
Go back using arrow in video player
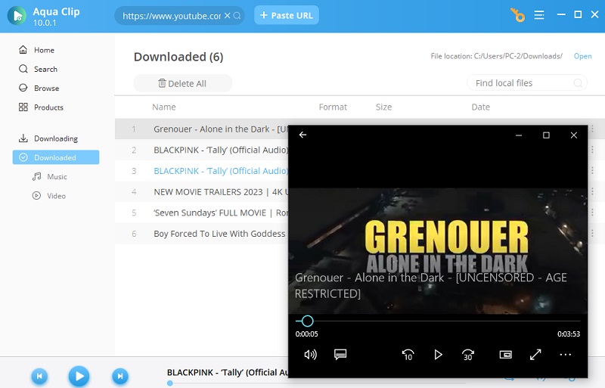click(303, 135)
